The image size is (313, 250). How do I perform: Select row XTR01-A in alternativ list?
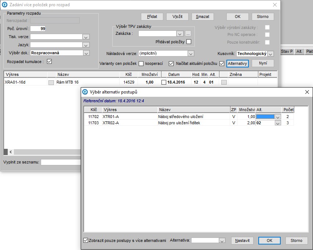[189, 117]
